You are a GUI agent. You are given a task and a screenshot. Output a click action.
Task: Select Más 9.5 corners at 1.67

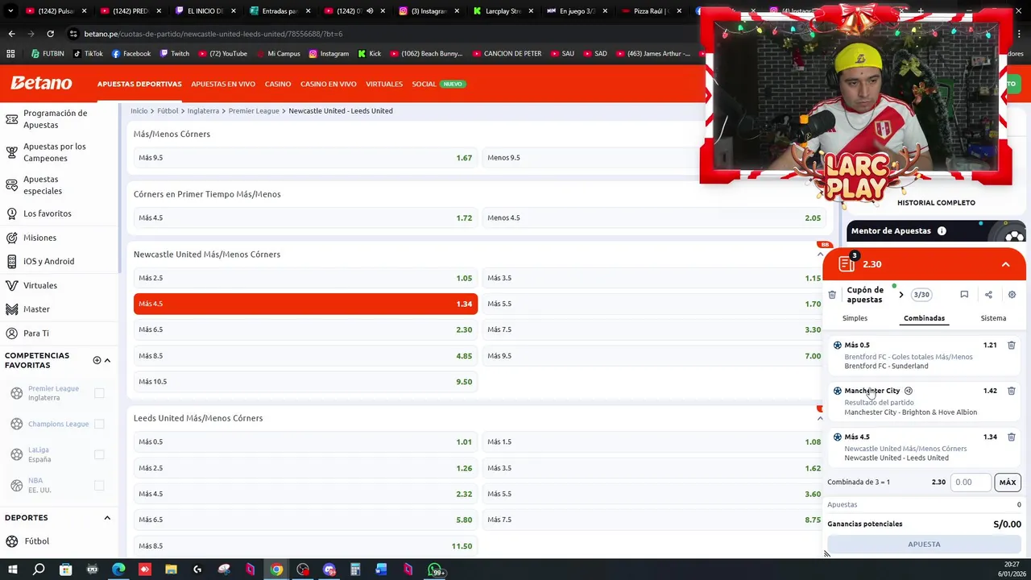click(305, 158)
